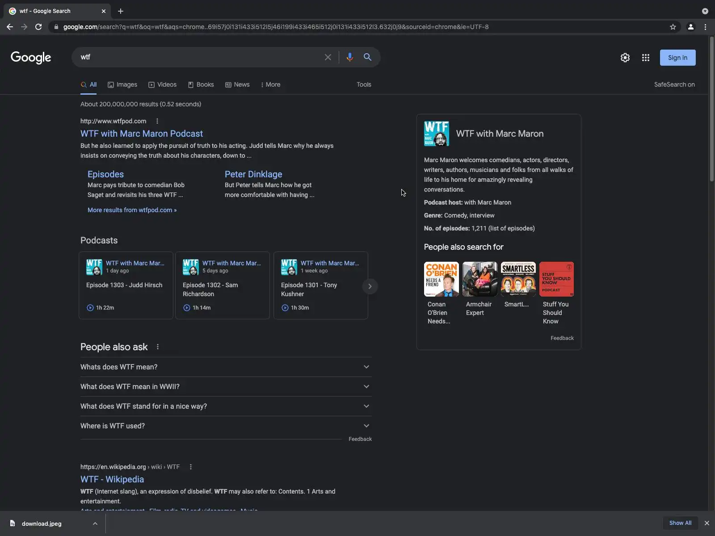The height and width of the screenshot is (536, 715).
Task: Close the downloads bar
Action: (707, 523)
